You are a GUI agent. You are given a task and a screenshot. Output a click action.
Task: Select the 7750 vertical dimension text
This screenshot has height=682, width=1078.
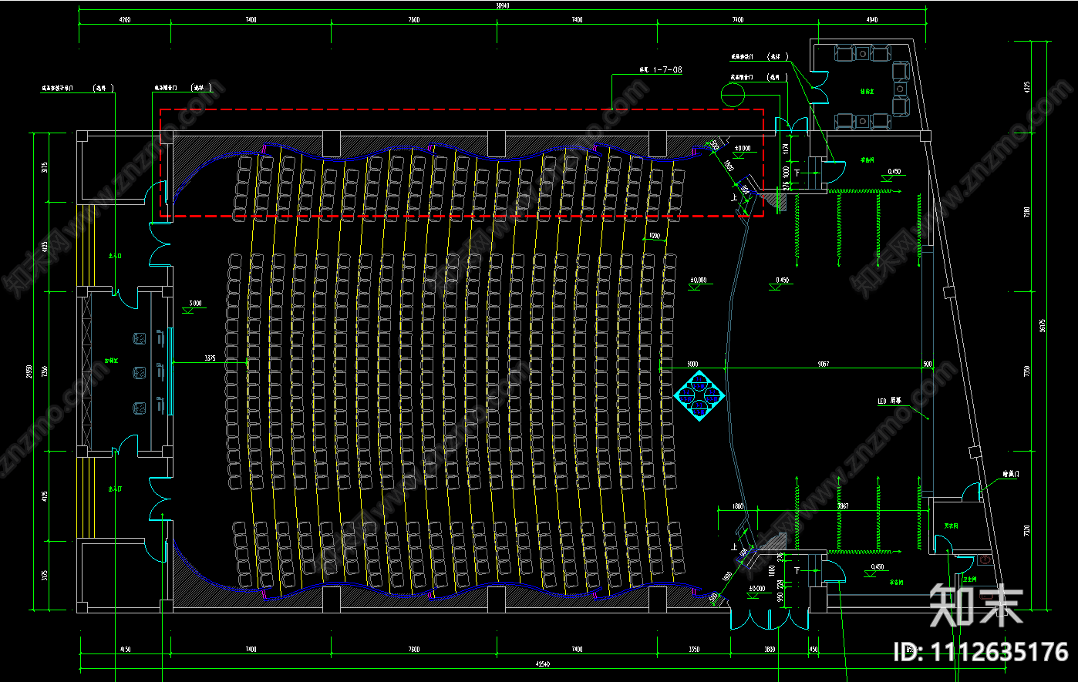tap(1027, 371)
